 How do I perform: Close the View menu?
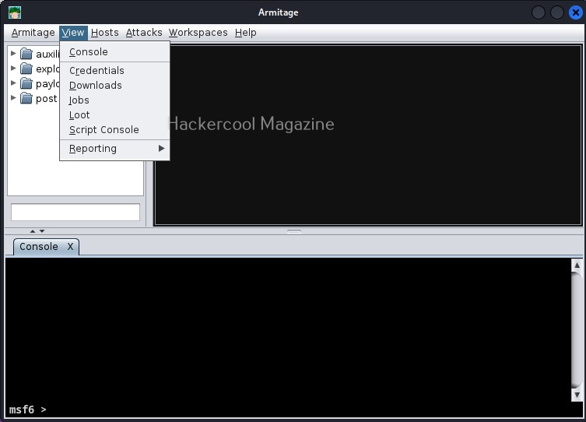(73, 33)
